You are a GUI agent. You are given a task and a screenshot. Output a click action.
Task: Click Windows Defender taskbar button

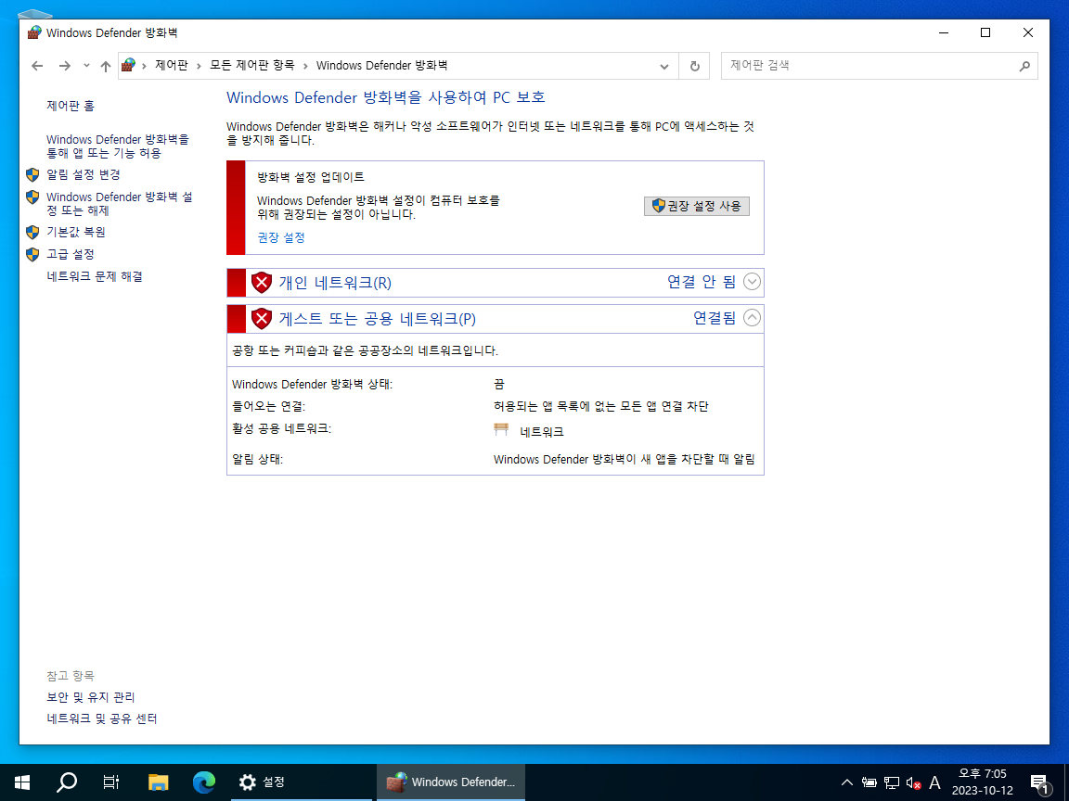point(451,782)
